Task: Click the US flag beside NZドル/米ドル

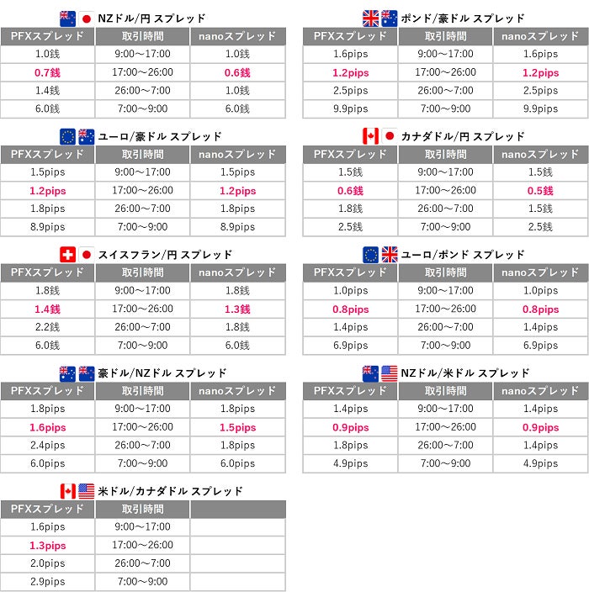Action: point(390,373)
